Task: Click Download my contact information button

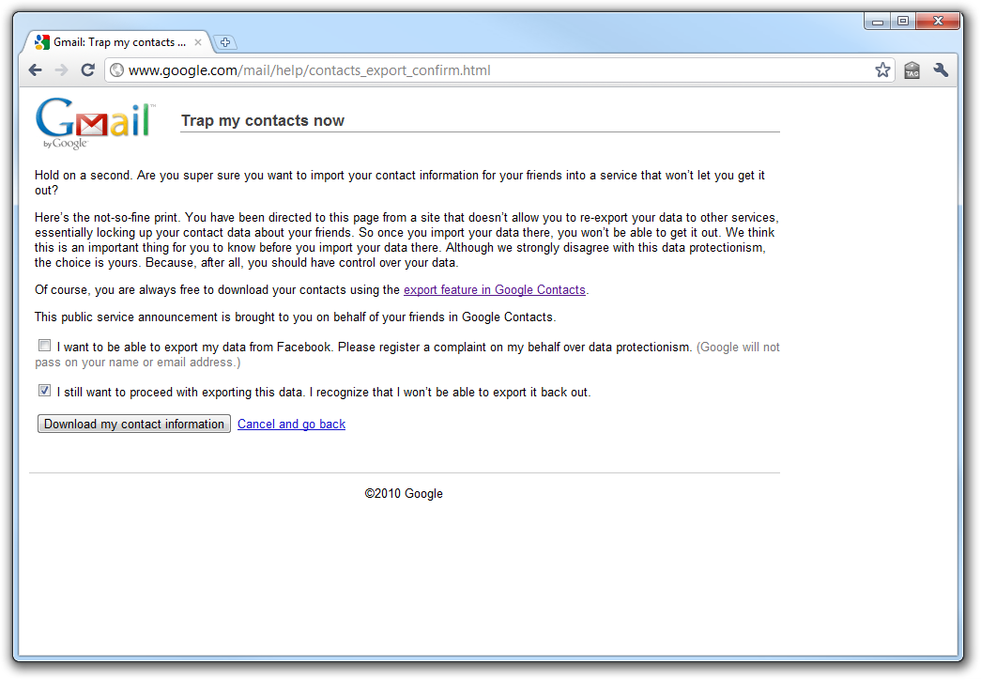Action: (x=134, y=424)
